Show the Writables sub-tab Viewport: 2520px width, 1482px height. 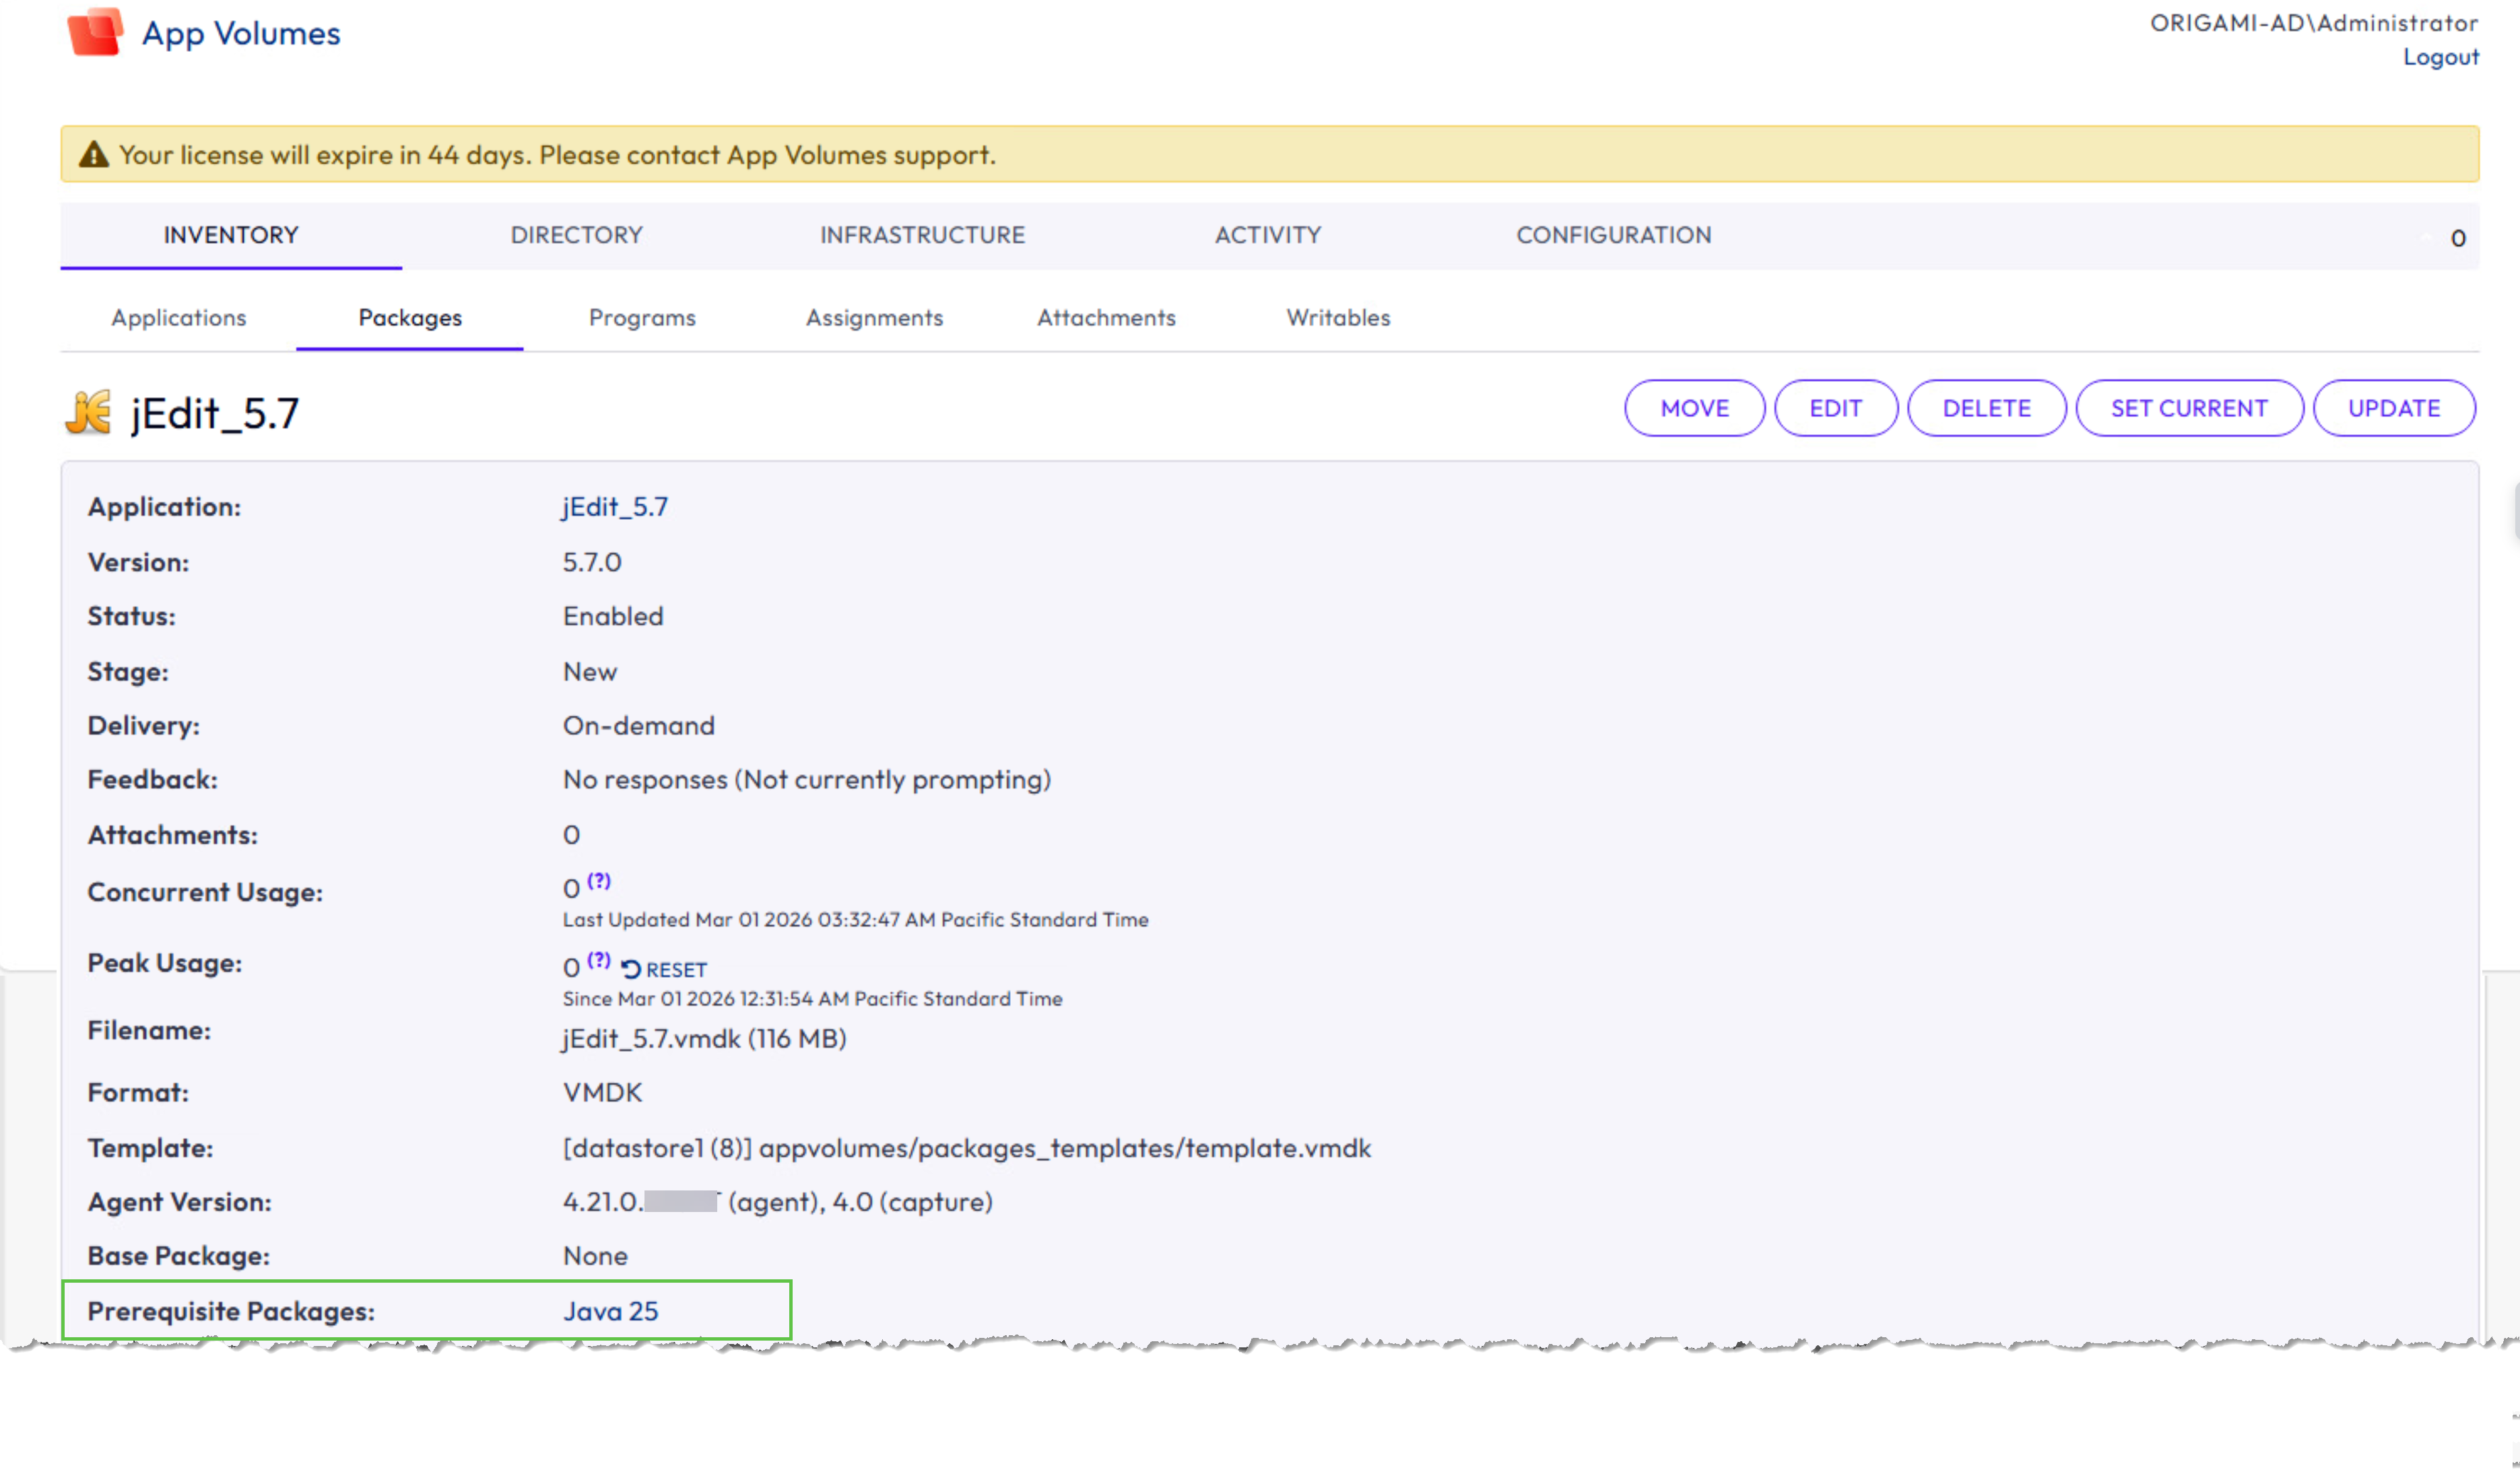[1338, 318]
